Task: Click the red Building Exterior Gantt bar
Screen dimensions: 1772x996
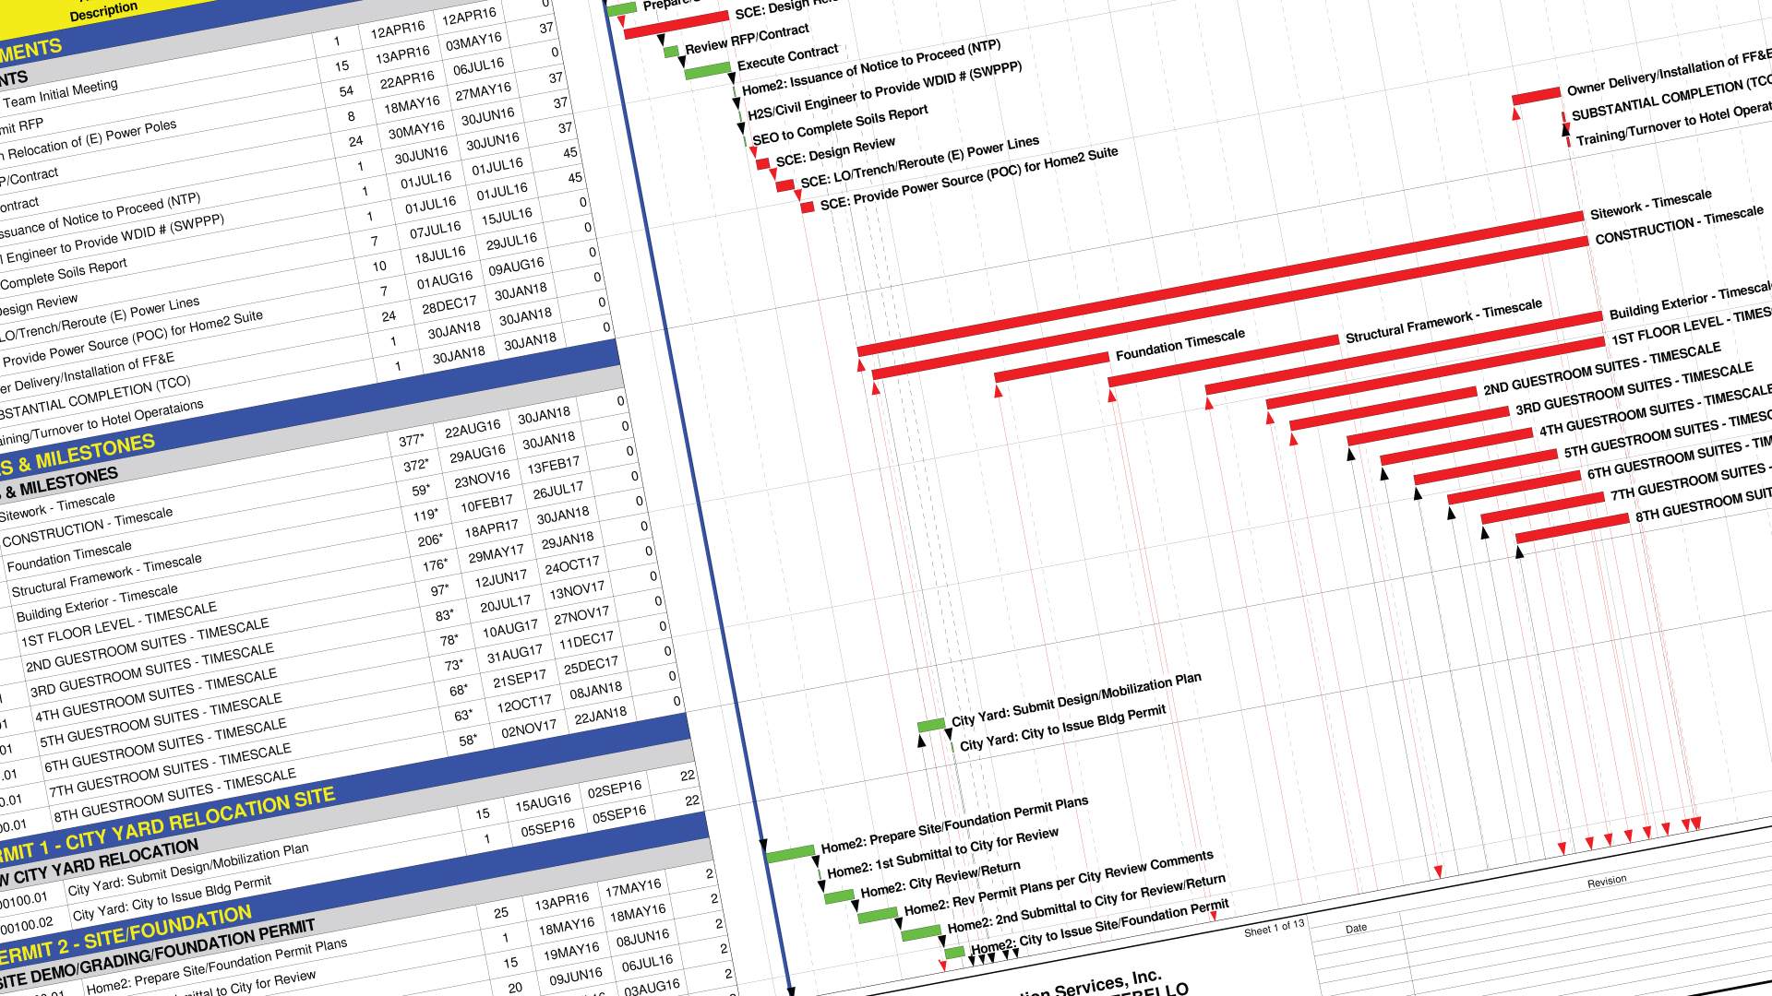Action: pyautogui.click(x=1404, y=353)
